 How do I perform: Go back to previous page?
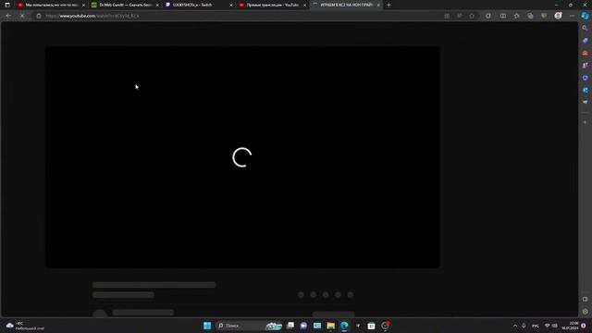pos(8,16)
